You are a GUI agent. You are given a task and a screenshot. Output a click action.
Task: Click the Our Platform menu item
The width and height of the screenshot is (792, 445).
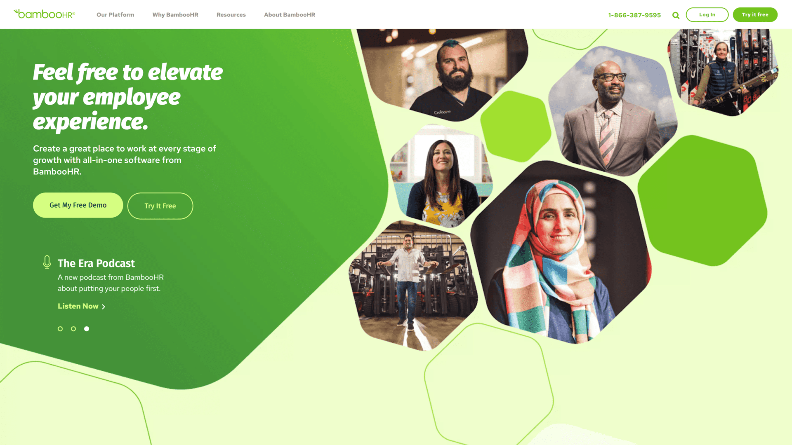(115, 15)
